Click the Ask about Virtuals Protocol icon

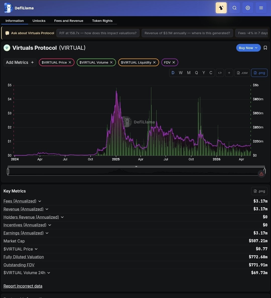tap(7, 33)
